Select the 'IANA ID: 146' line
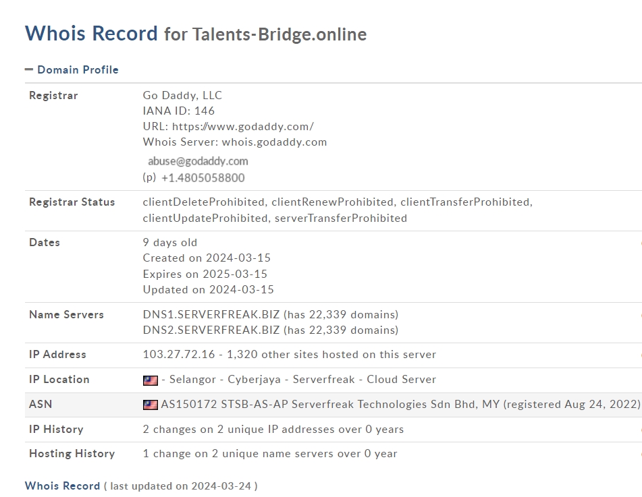Image resolution: width=642 pixels, height=497 pixels. click(x=178, y=111)
